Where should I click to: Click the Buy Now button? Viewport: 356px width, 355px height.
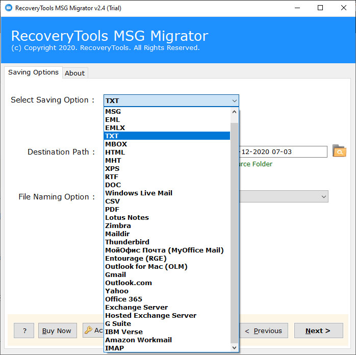click(58, 331)
